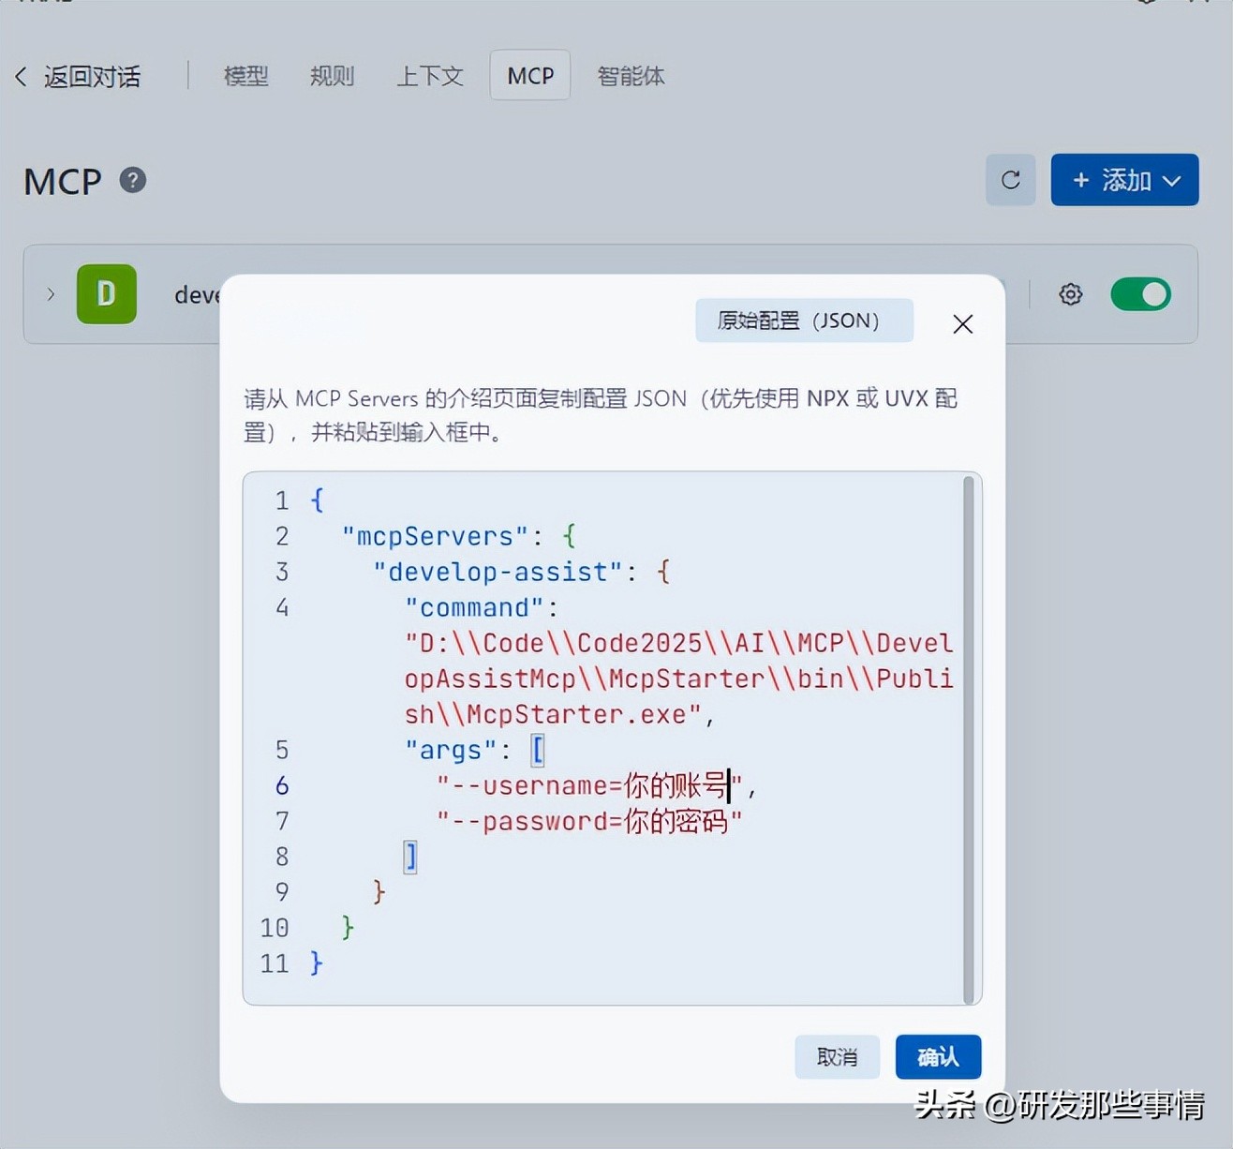This screenshot has height=1149, width=1233.
Task: Click the back arrow beside 返回对话
Action: tap(22, 77)
